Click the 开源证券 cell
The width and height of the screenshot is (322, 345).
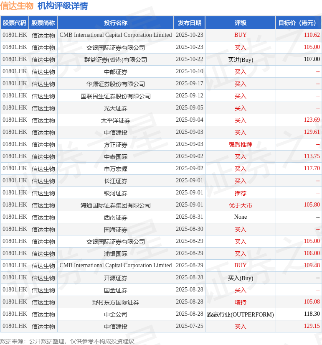pos(116,278)
